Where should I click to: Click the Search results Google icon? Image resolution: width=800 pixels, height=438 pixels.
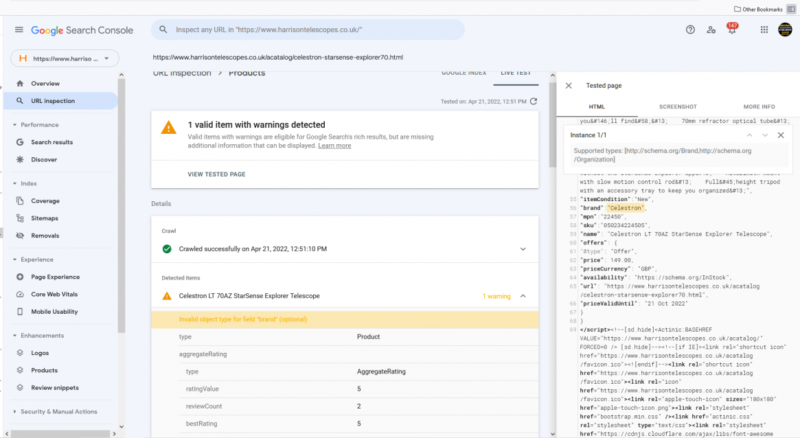pyautogui.click(x=20, y=142)
